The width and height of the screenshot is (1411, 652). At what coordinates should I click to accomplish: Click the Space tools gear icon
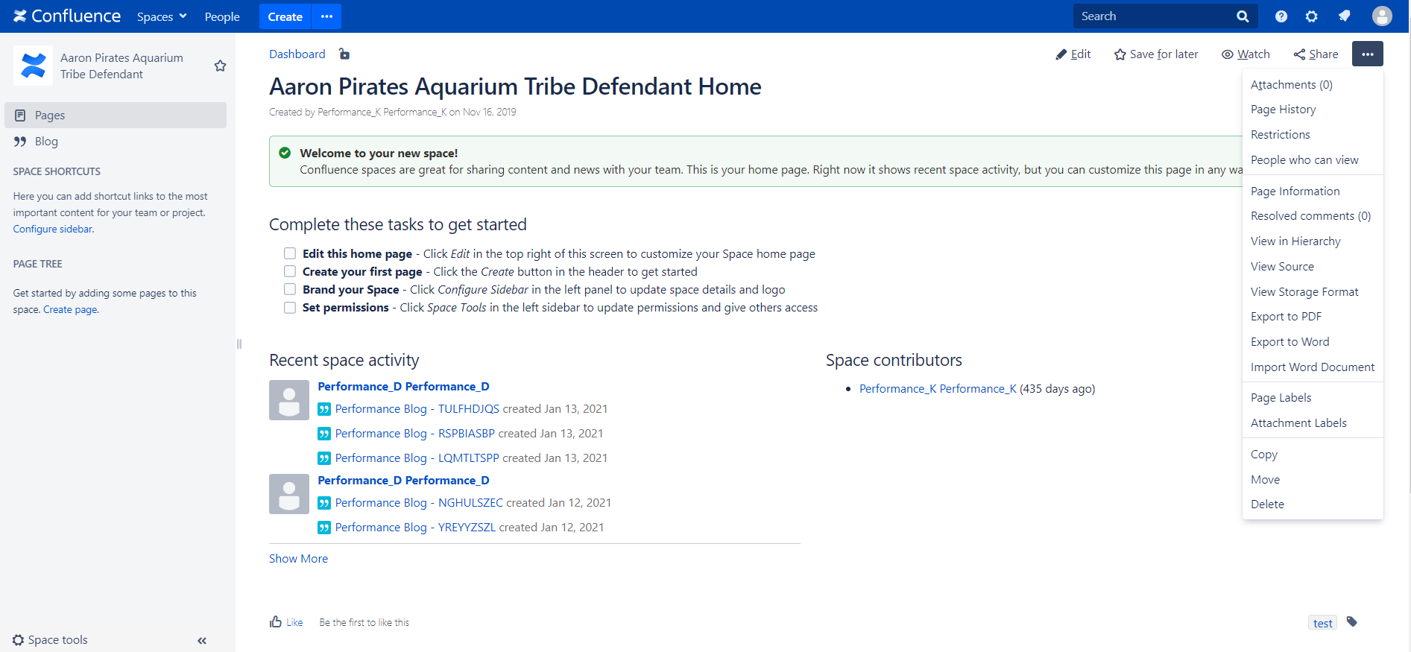coord(19,640)
